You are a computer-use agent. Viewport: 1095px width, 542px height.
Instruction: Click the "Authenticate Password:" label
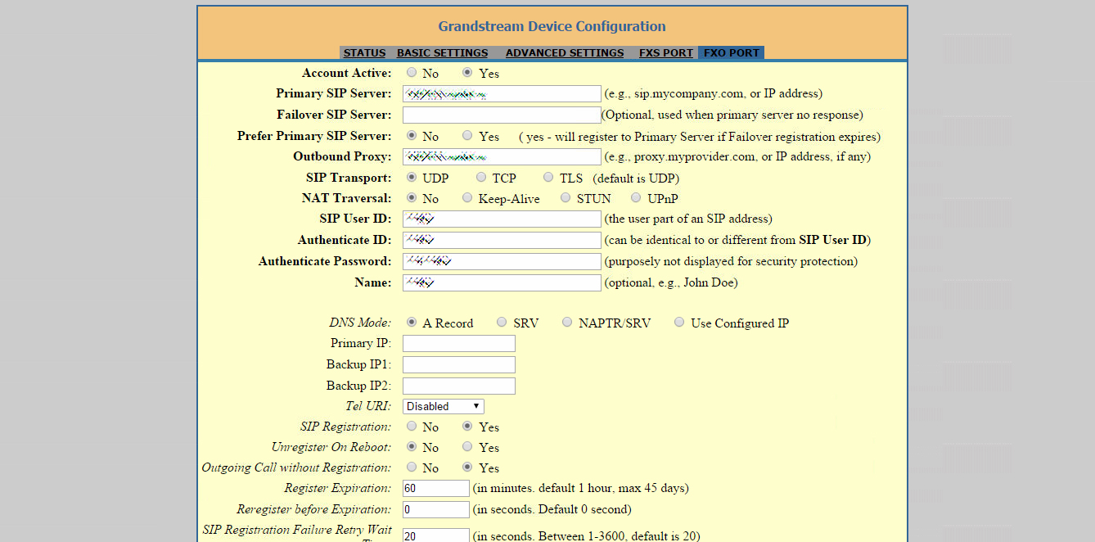coord(325,261)
